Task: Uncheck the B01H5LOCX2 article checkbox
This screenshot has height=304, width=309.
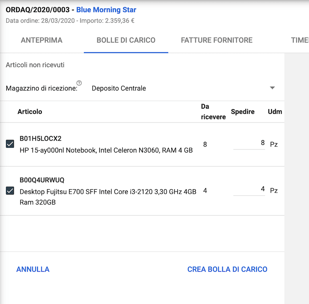Action: click(10, 144)
